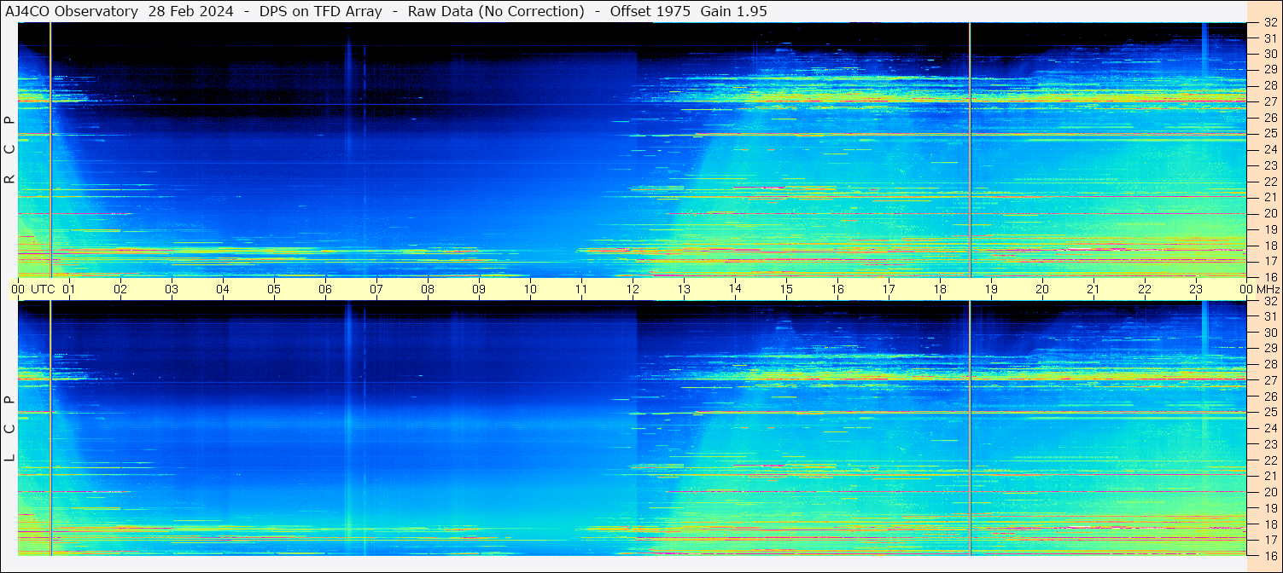Click the 12 hour mark on UTC time axis

pos(633,289)
